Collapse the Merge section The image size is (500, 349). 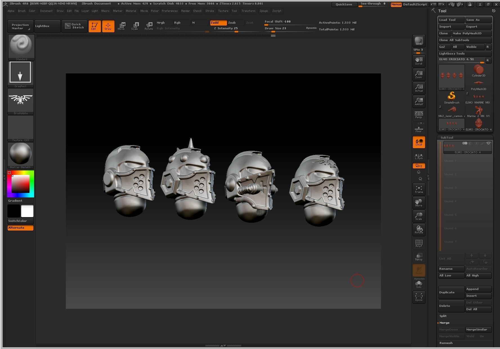click(445, 323)
